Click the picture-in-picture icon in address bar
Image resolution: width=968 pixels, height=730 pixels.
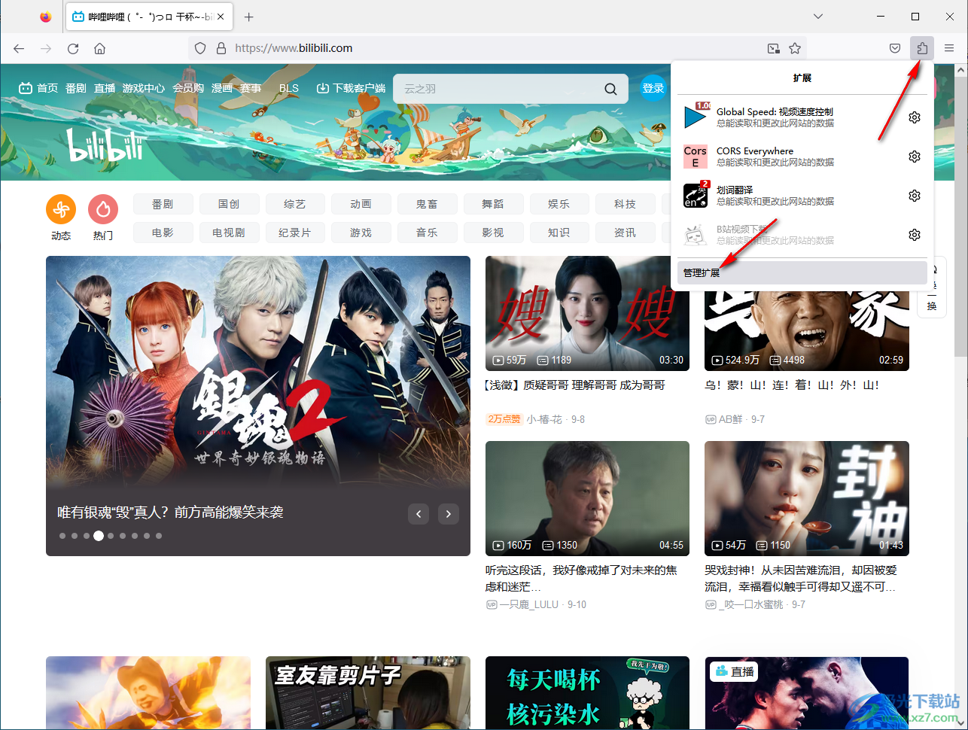click(x=774, y=48)
